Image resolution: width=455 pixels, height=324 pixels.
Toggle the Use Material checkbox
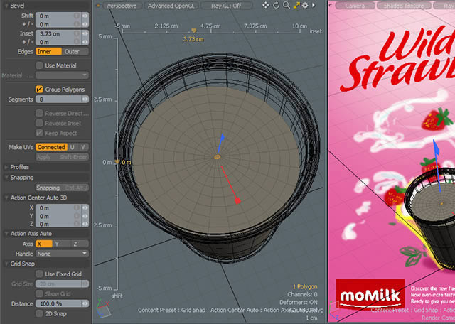coord(39,65)
